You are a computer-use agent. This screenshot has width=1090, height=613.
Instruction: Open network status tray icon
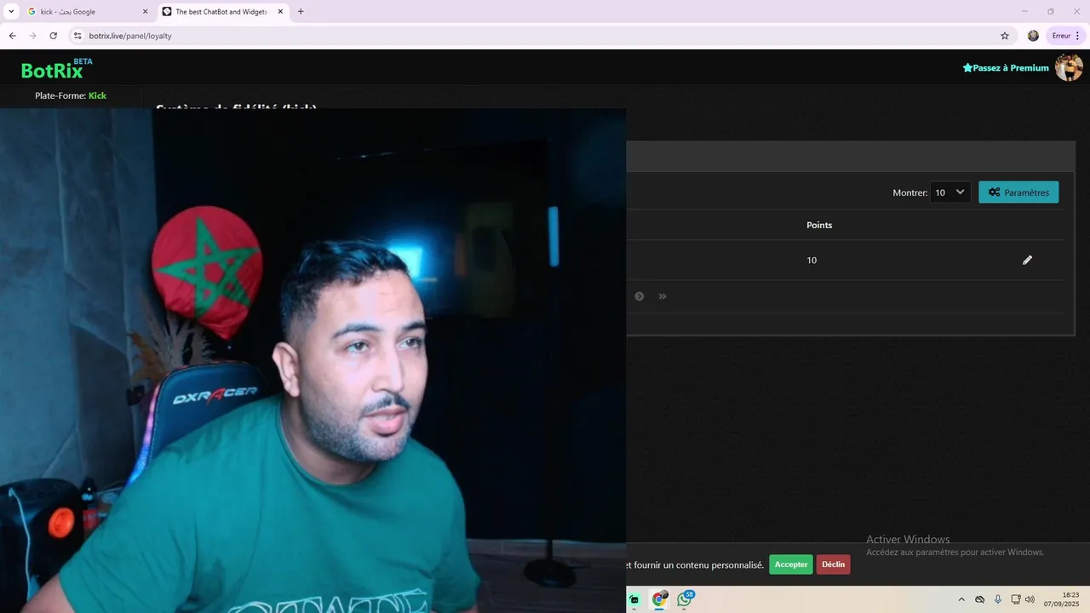pyautogui.click(x=1015, y=599)
